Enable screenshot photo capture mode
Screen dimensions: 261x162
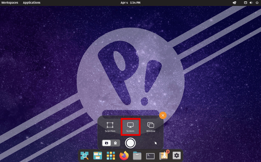pos(107,143)
